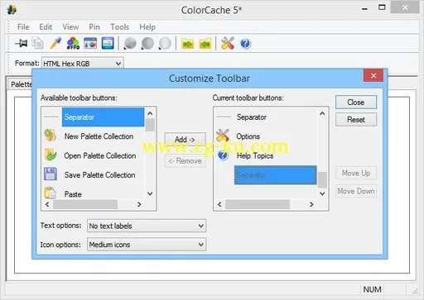This screenshot has width=424, height=300.
Task: Click down arrow of available list scrollbar
Action: coord(150,193)
